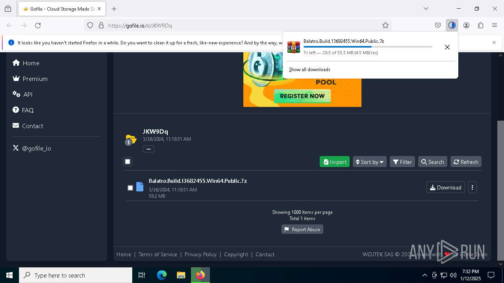Open the list all tabs chevron

click(426, 9)
